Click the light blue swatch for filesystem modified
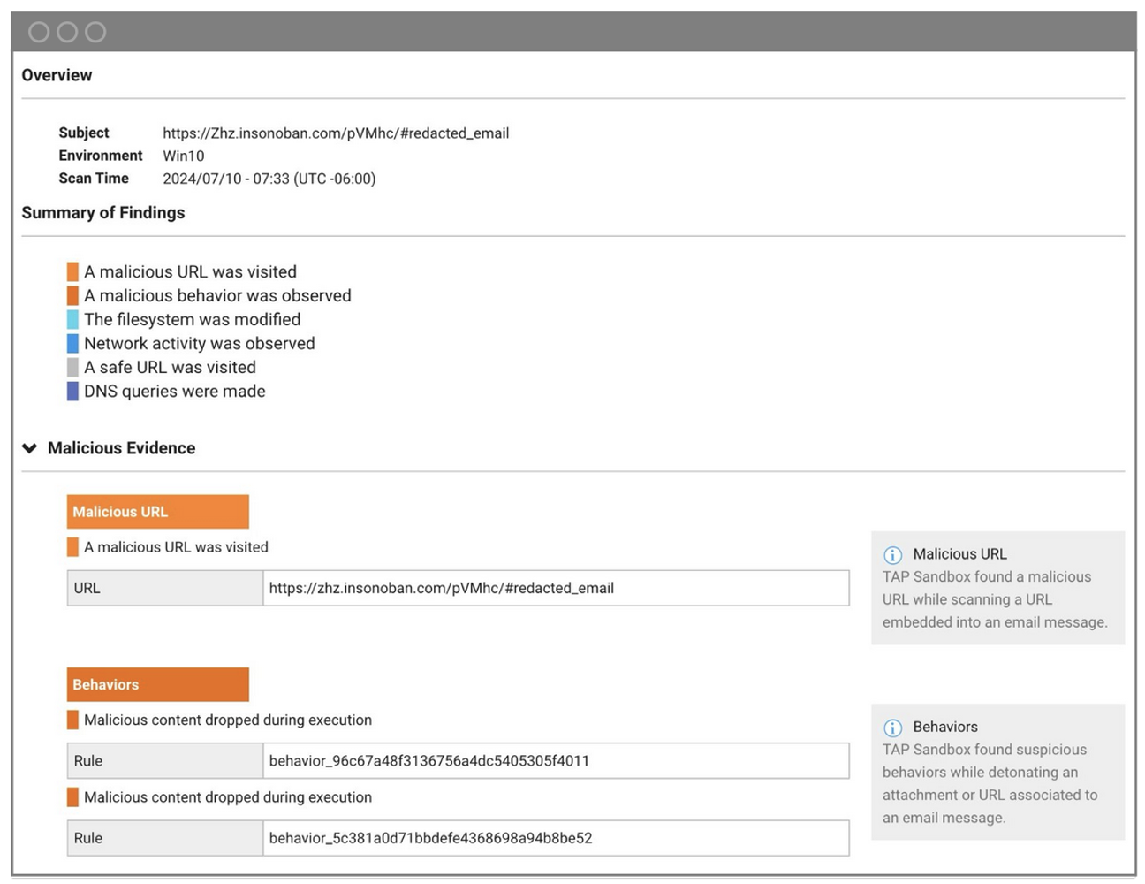This screenshot has height=884, width=1145. coord(72,319)
